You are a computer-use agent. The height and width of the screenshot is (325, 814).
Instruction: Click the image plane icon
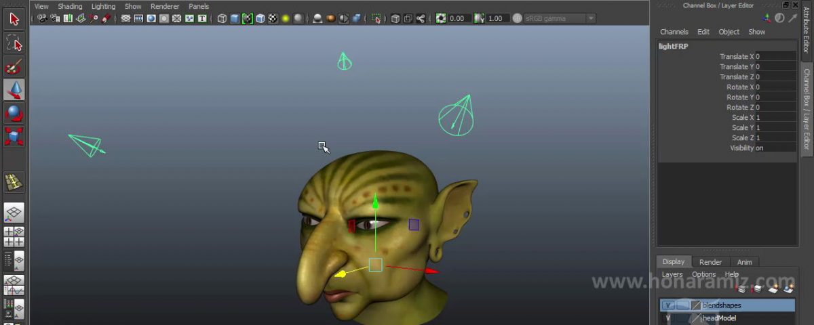click(81, 18)
